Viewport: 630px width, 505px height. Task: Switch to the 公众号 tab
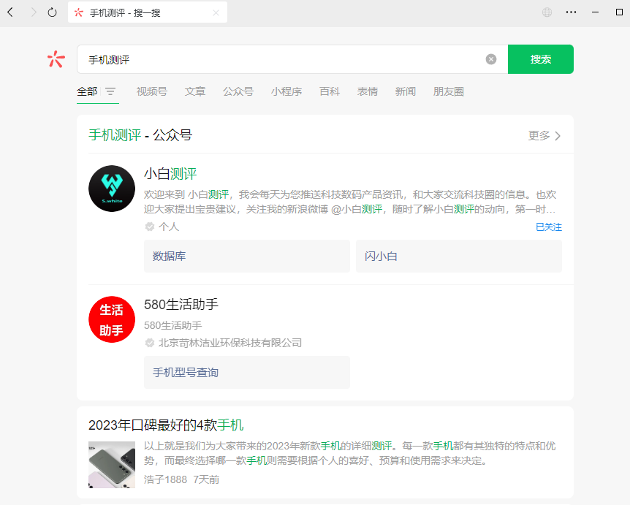(238, 91)
